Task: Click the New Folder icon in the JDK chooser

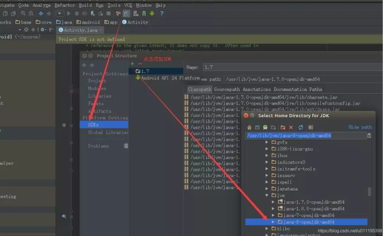Action: (x=283, y=127)
